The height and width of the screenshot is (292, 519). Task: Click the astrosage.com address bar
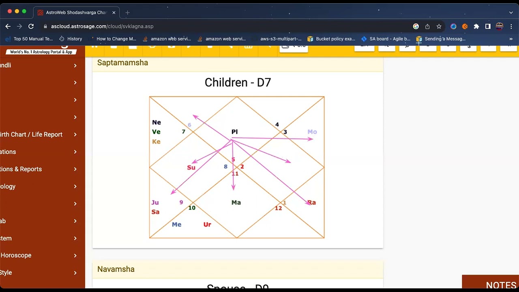[x=227, y=26]
